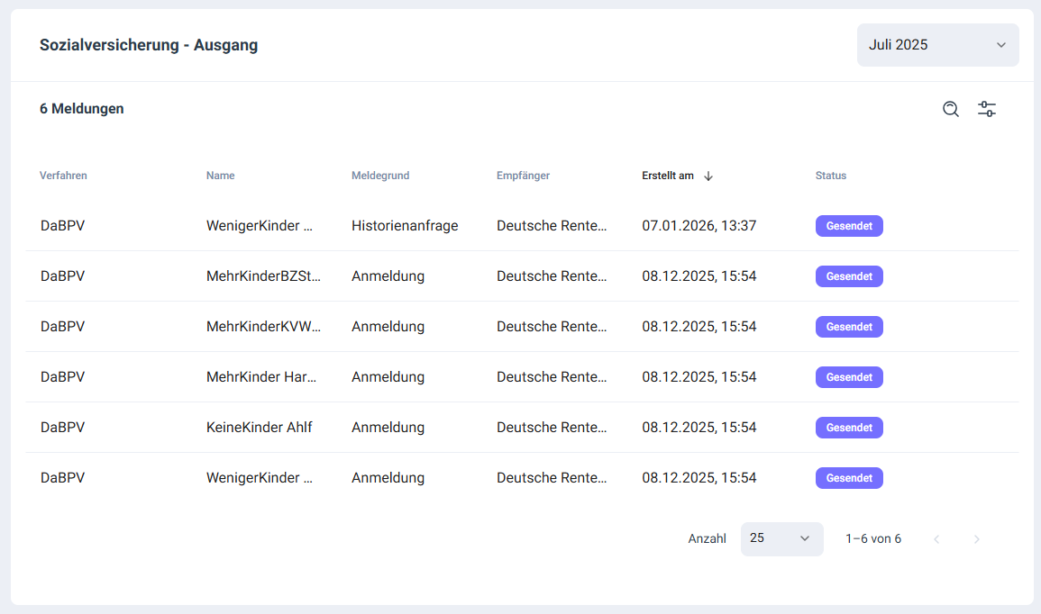Go to previous page arrow
Image resolution: width=1041 pixels, height=614 pixels.
click(x=936, y=539)
